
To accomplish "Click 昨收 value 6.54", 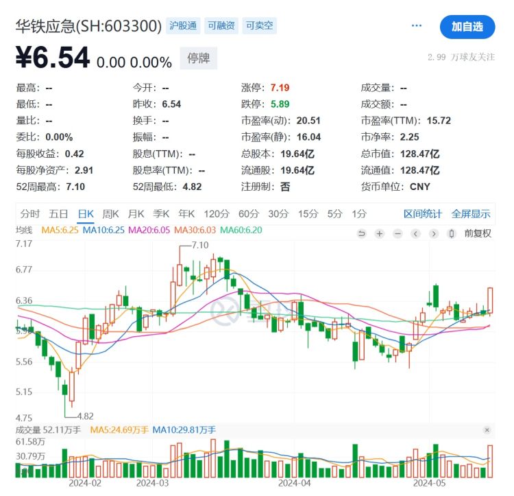I will click(171, 104).
